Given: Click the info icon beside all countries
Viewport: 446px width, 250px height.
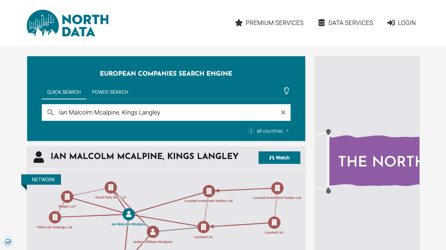Looking at the screenshot, I should click(x=251, y=131).
